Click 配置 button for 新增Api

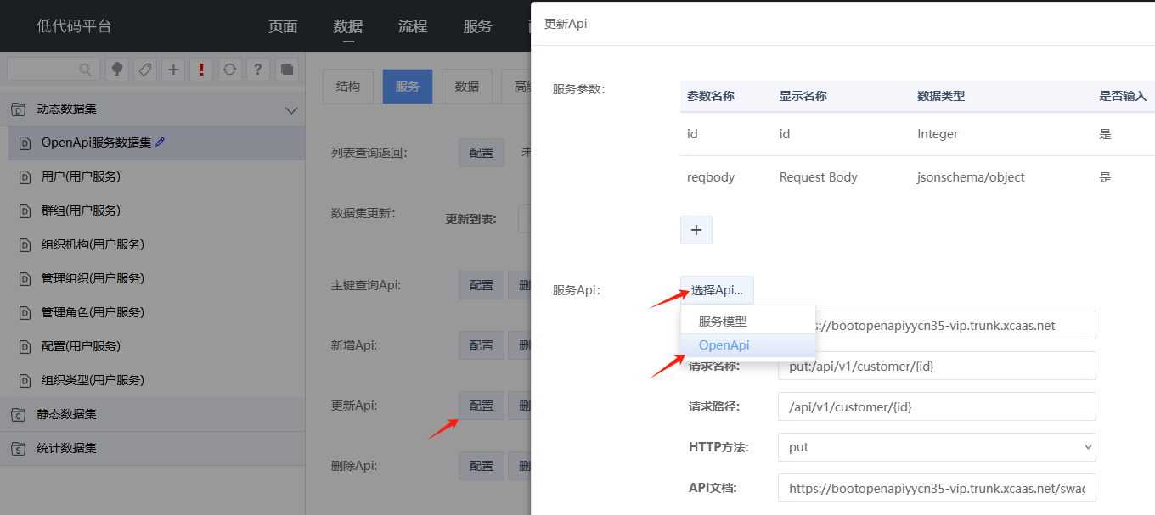pyautogui.click(x=482, y=345)
